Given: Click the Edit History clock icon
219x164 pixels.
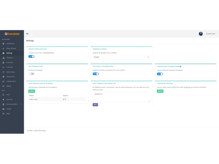Looking at the screenshot, I should (x=4, y=72).
